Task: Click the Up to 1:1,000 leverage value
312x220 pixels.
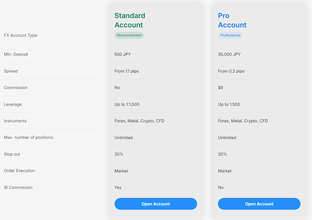Action: 127,105
